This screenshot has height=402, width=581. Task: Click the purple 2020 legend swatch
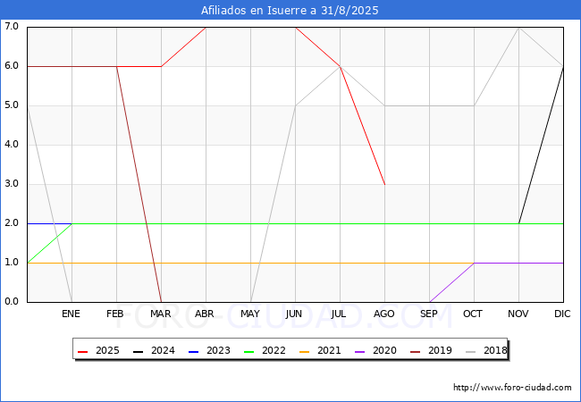tap(360, 352)
